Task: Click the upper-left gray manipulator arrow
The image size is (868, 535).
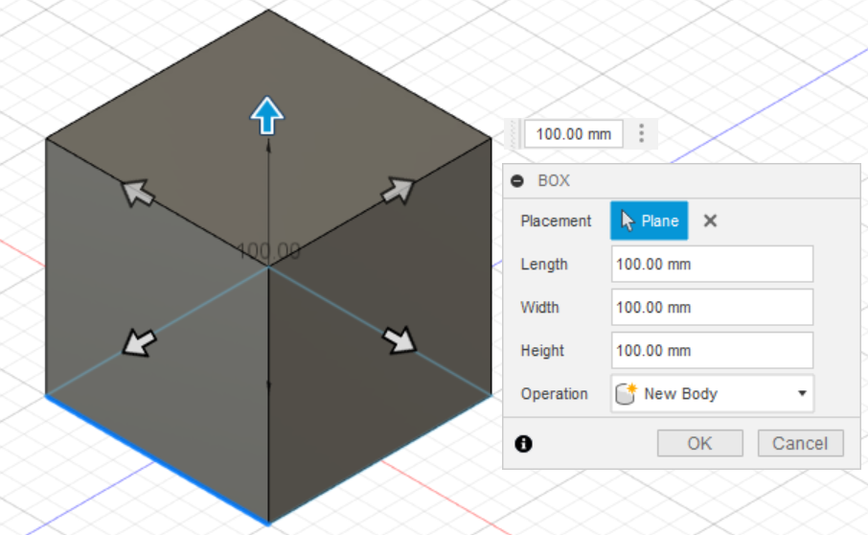Action: coord(137,193)
